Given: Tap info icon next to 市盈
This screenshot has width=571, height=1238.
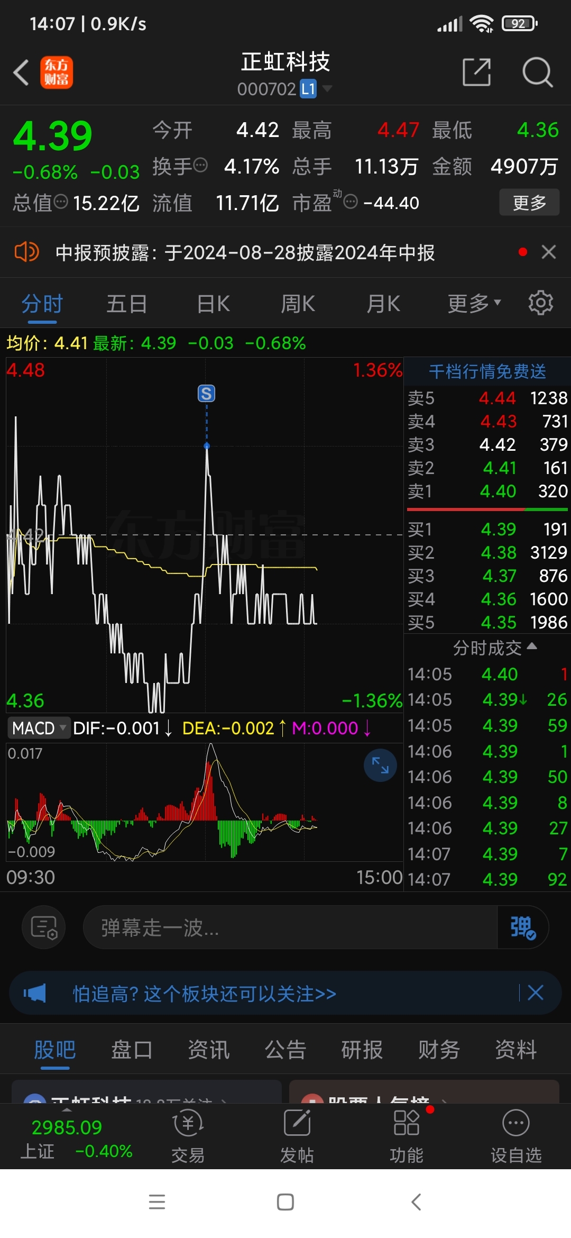Looking at the screenshot, I should tap(351, 202).
